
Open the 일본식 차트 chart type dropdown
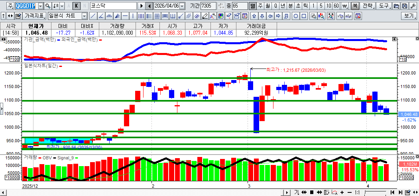pyautogui.click(x=84, y=16)
